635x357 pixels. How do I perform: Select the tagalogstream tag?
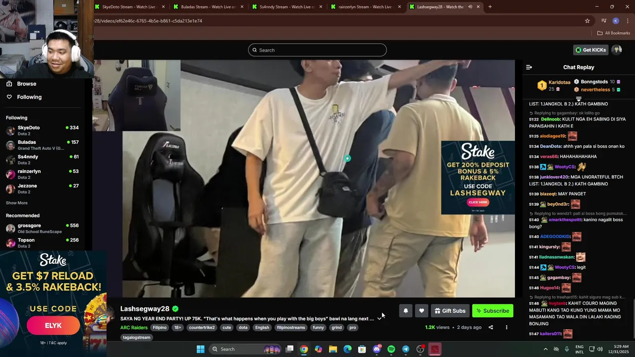pyautogui.click(x=136, y=338)
